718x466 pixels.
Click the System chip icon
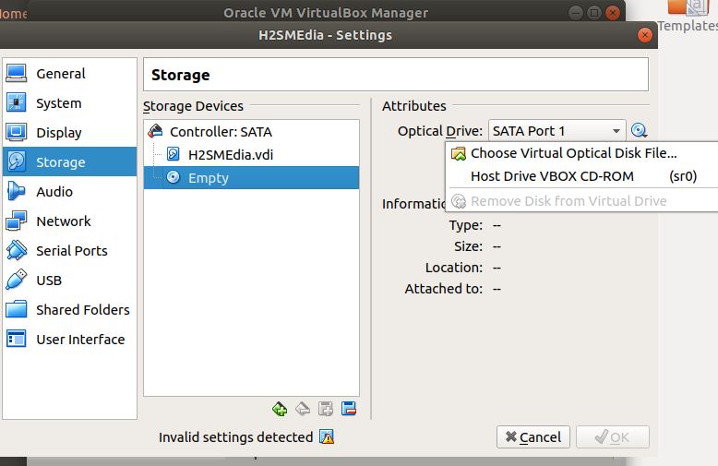coord(17,102)
